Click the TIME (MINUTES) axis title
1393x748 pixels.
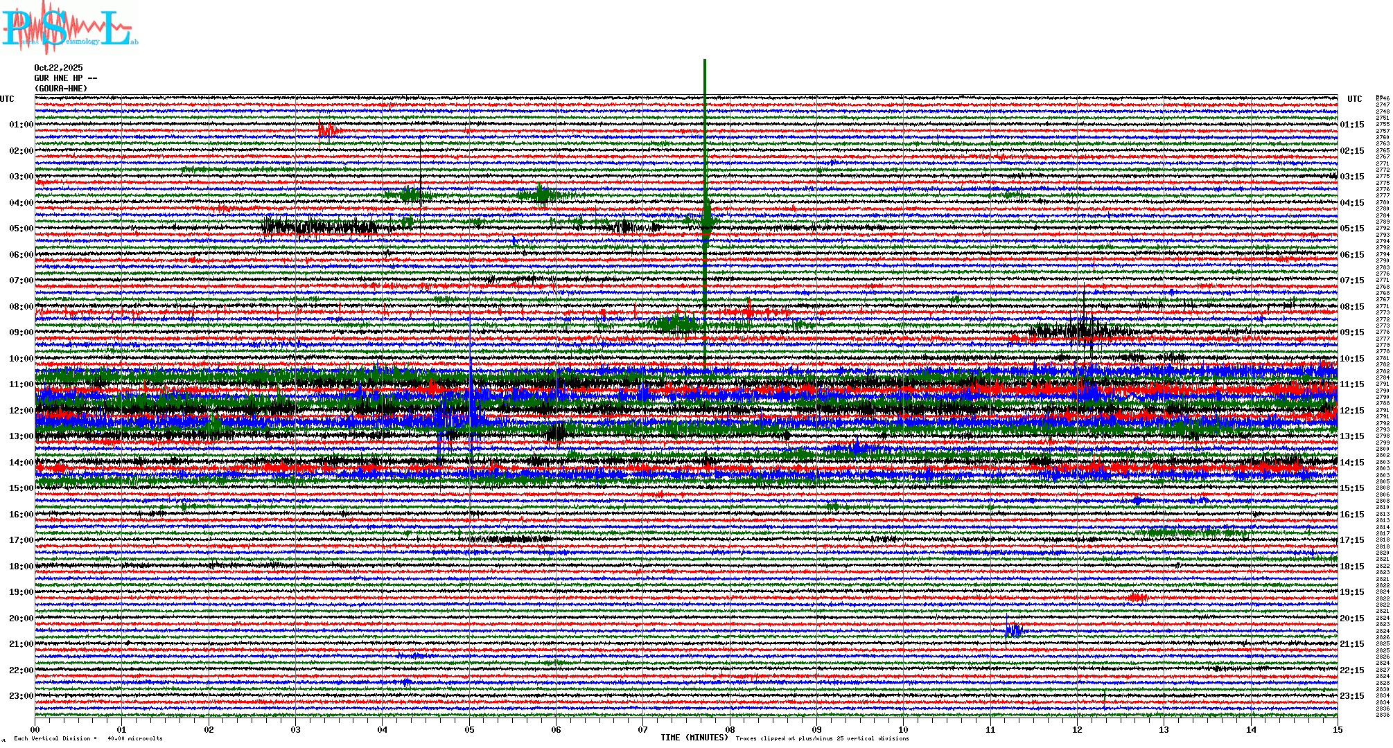694,738
